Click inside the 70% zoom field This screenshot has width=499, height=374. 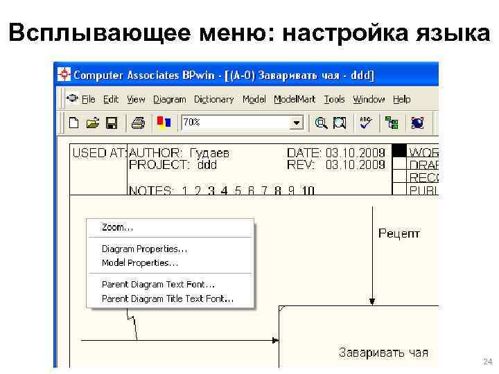point(236,123)
